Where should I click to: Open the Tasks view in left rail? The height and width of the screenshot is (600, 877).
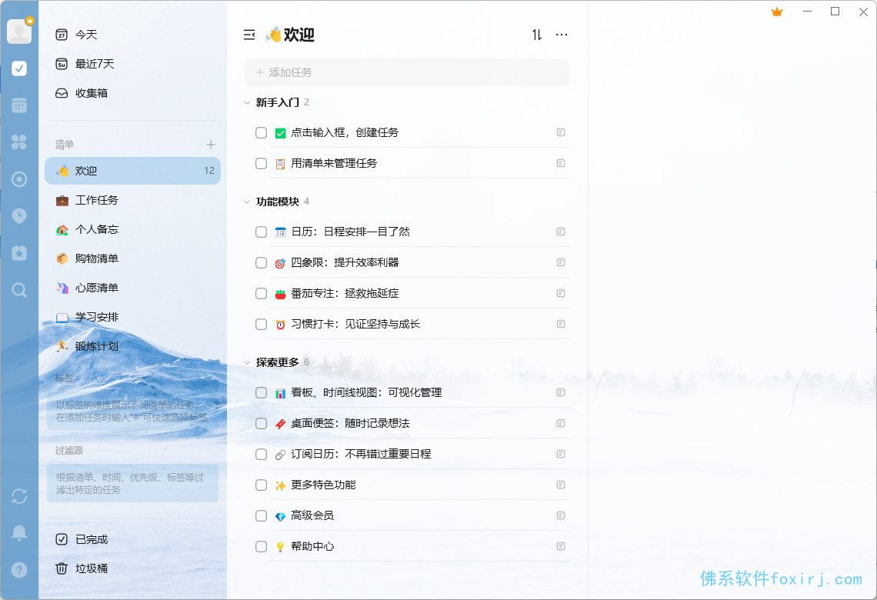(19, 68)
